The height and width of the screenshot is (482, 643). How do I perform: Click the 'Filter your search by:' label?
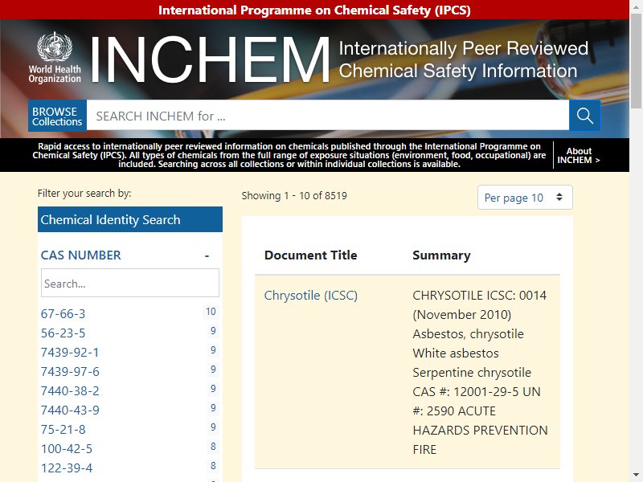(x=84, y=193)
